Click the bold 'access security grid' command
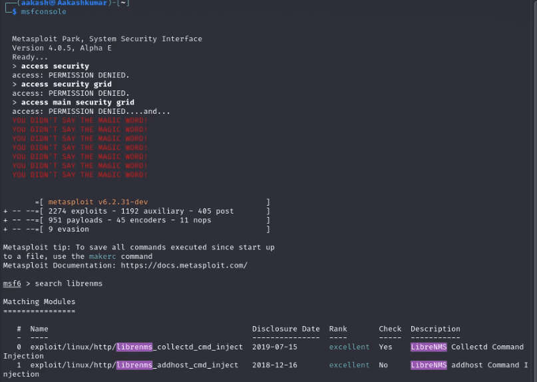Image resolution: width=537 pixels, height=382 pixels. tap(66, 85)
